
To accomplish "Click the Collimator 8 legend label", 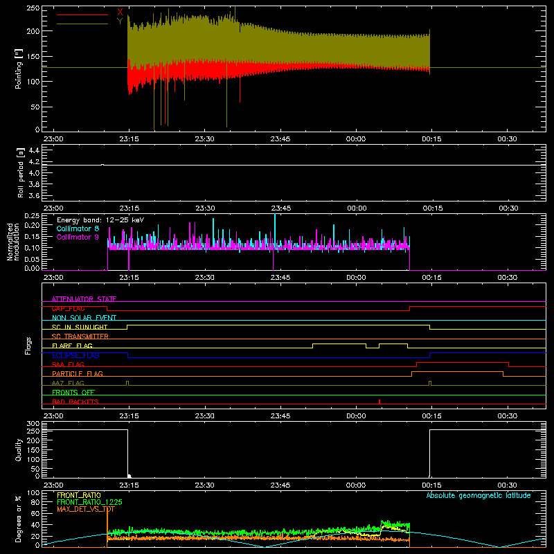I will [x=78, y=229].
